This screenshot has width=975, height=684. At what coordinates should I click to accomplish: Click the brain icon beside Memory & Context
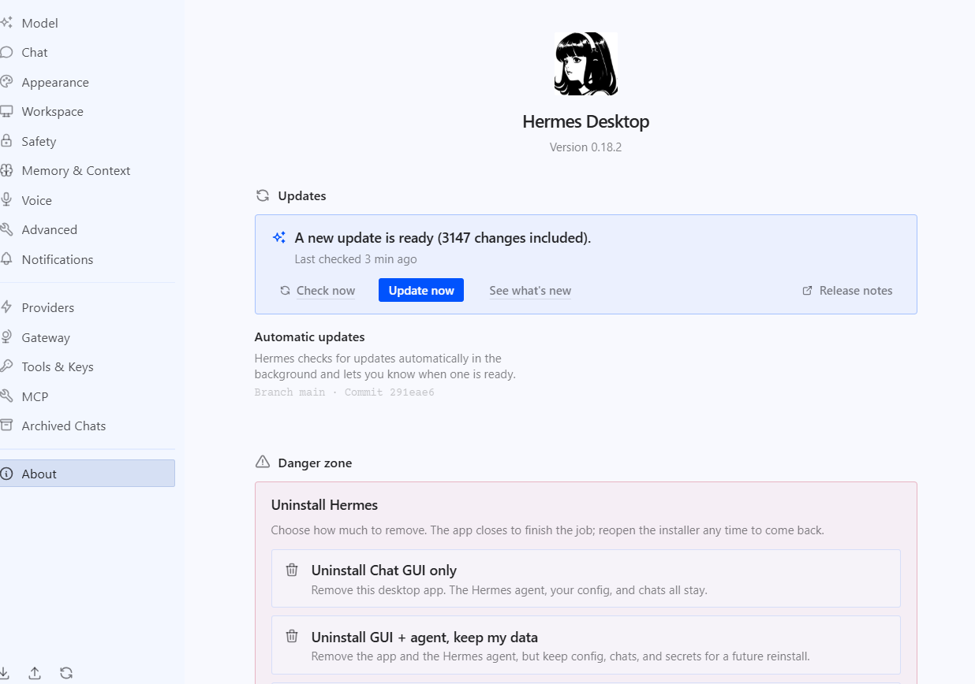click(6, 170)
